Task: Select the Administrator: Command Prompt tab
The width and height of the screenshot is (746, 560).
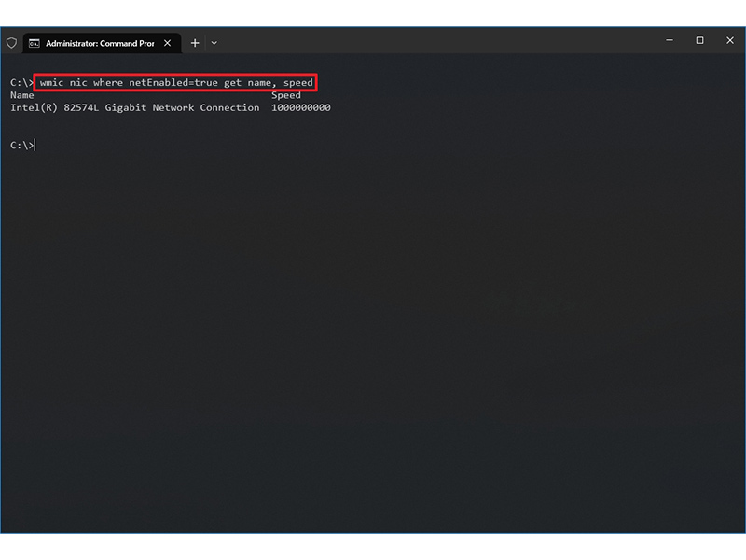Action: tap(102, 43)
